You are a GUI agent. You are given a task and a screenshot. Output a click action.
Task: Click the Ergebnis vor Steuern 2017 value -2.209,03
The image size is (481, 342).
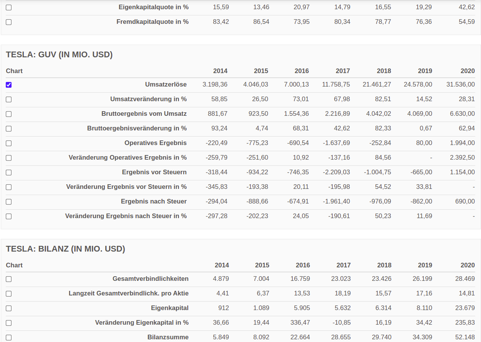pos(336,172)
